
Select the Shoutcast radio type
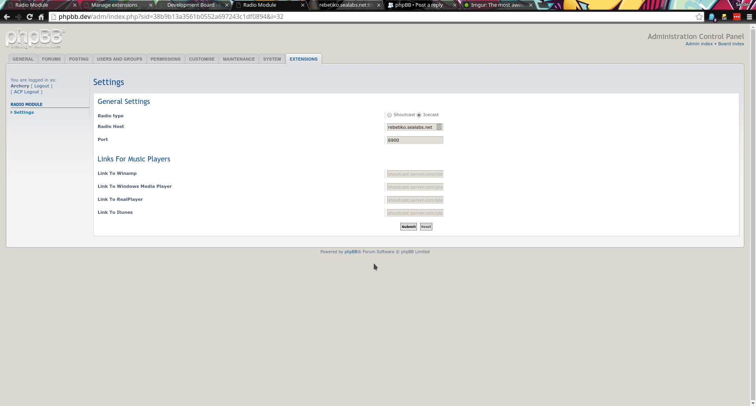[389, 115]
